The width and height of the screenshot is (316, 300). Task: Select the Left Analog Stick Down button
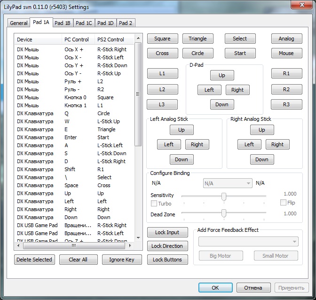click(182, 159)
